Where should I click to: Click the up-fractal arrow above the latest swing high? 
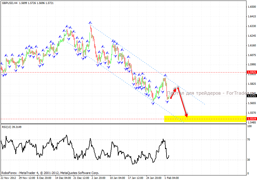coord(165,75)
